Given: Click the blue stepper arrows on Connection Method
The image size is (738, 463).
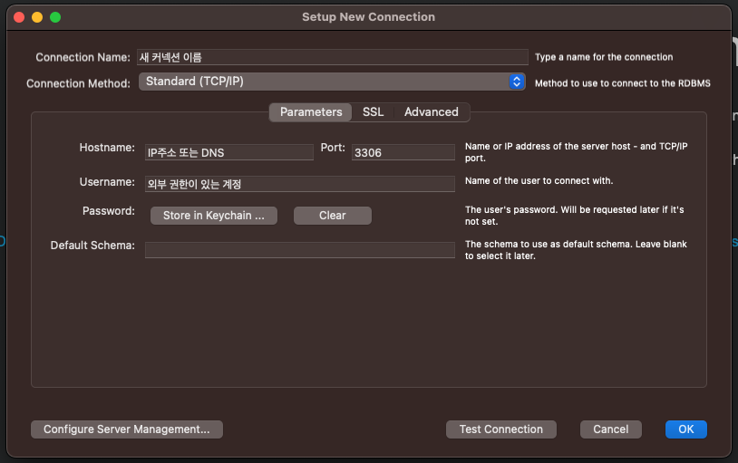Looking at the screenshot, I should click(516, 82).
